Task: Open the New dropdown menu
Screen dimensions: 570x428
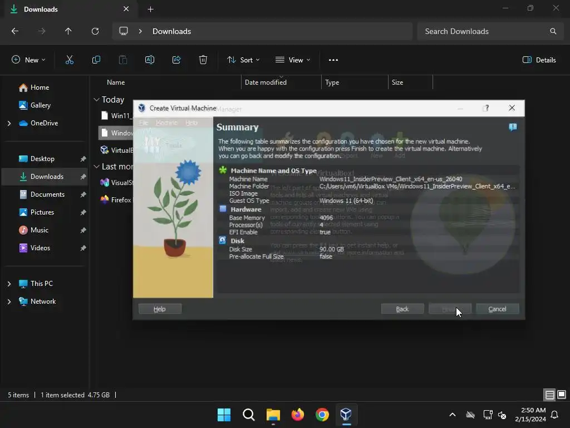Action: coord(28,60)
